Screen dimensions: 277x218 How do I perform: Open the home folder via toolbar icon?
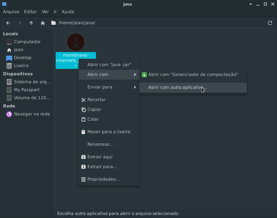tap(43, 23)
